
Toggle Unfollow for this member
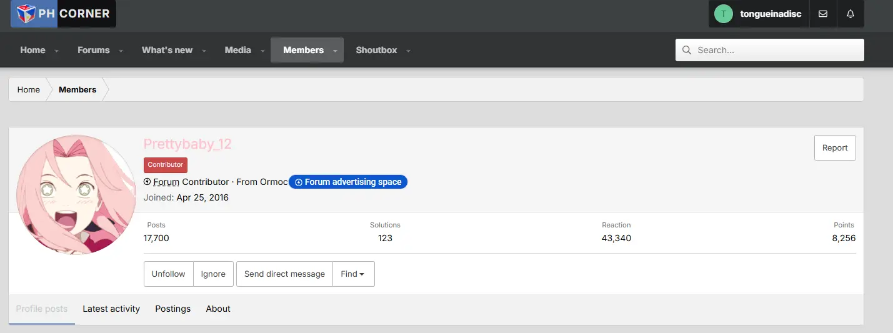(x=168, y=274)
